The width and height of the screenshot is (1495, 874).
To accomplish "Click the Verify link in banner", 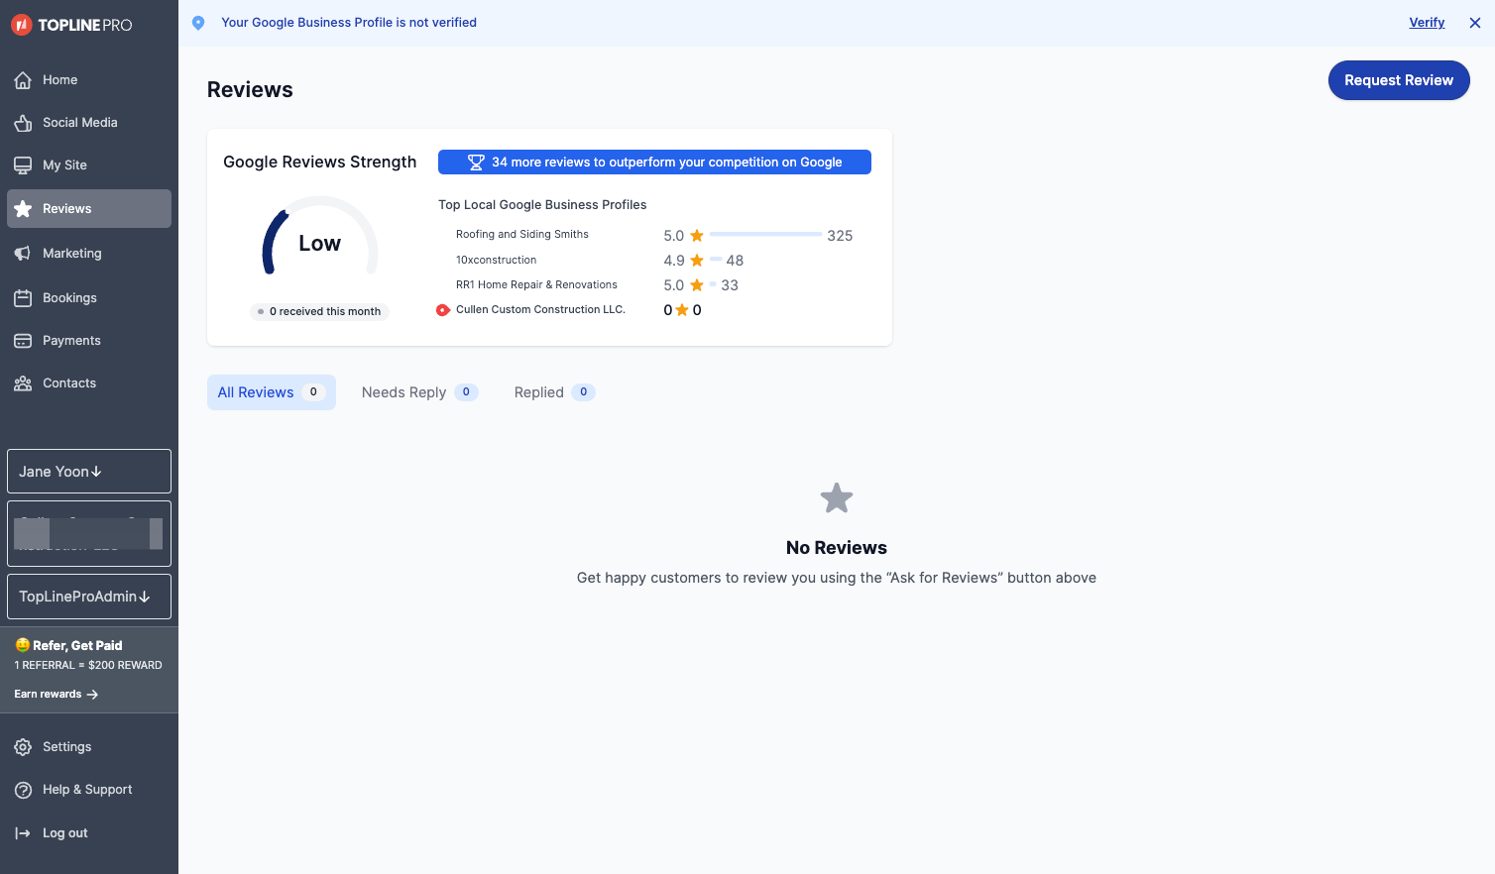I will pos(1427,23).
